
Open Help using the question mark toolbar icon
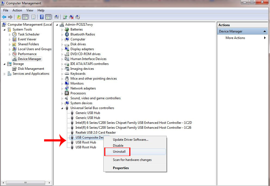click(x=41, y=17)
